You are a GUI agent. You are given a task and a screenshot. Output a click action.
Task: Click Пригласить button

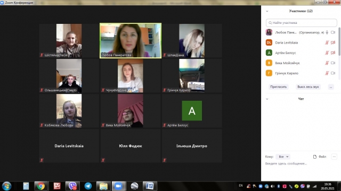pos(278,87)
